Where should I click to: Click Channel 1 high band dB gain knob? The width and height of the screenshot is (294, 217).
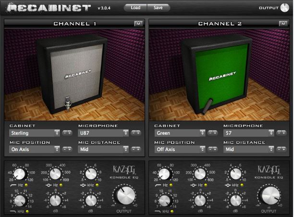(91, 201)
